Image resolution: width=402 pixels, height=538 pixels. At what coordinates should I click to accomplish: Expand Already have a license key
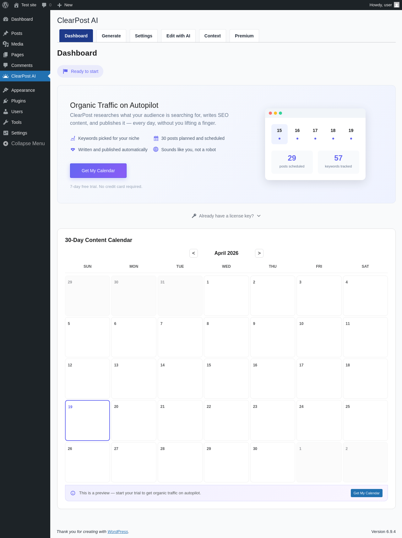[226, 216]
